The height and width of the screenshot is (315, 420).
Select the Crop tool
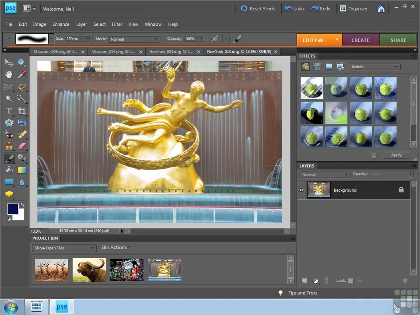tap(22, 111)
